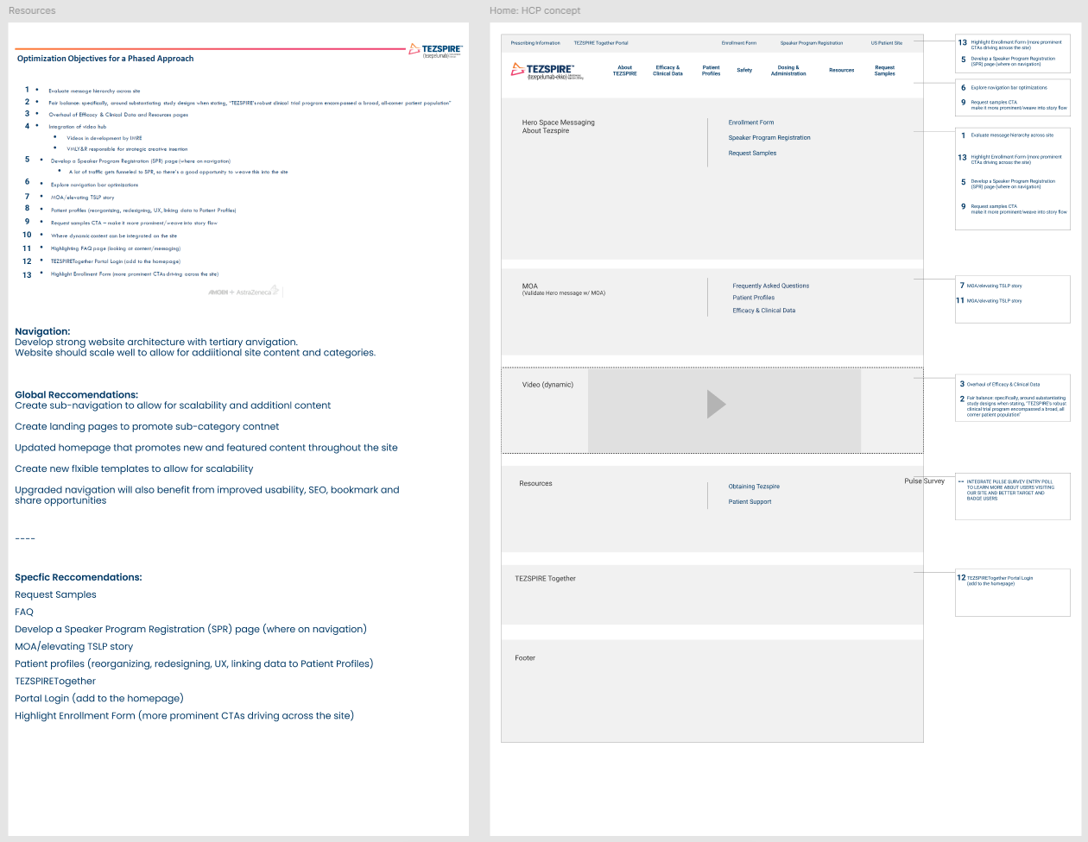Image resolution: width=1088 pixels, height=842 pixels.
Task: Select the 'TEZSPIRE Together' section label
Action: [x=545, y=579]
